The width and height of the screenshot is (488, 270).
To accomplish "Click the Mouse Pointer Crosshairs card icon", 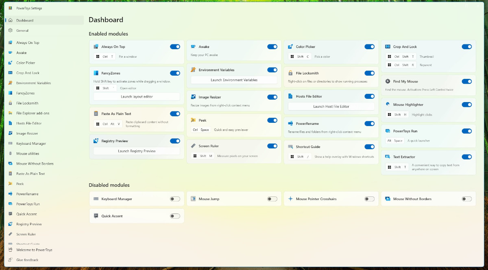I will coord(290,199).
